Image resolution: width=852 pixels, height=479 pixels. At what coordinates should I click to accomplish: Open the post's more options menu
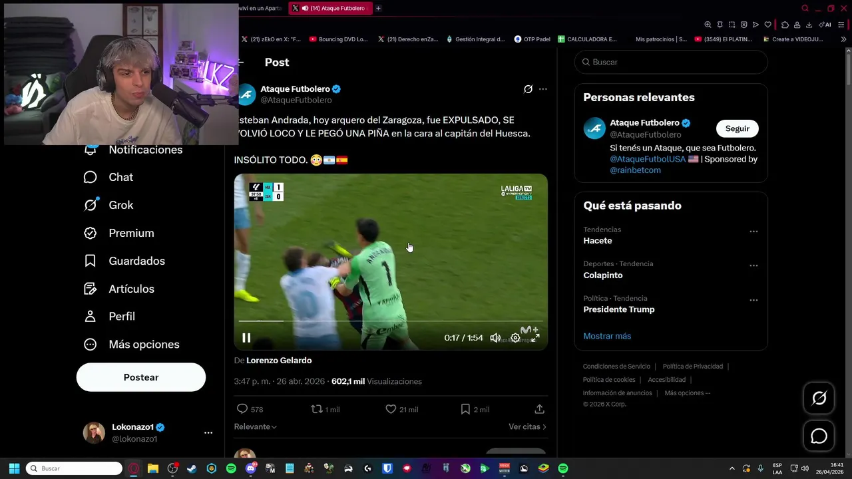pos(543,89)
